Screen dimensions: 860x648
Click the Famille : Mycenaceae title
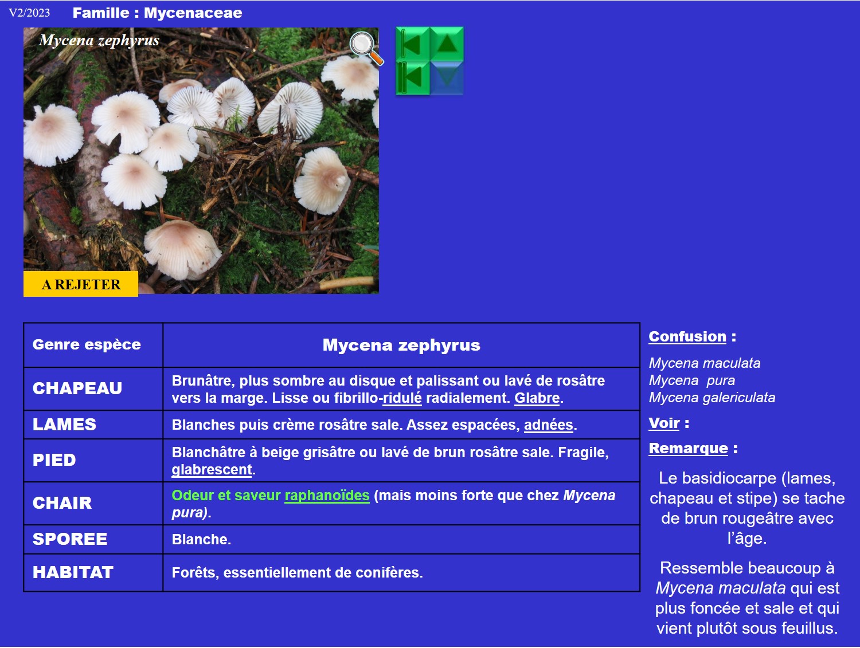coord(157,13)
